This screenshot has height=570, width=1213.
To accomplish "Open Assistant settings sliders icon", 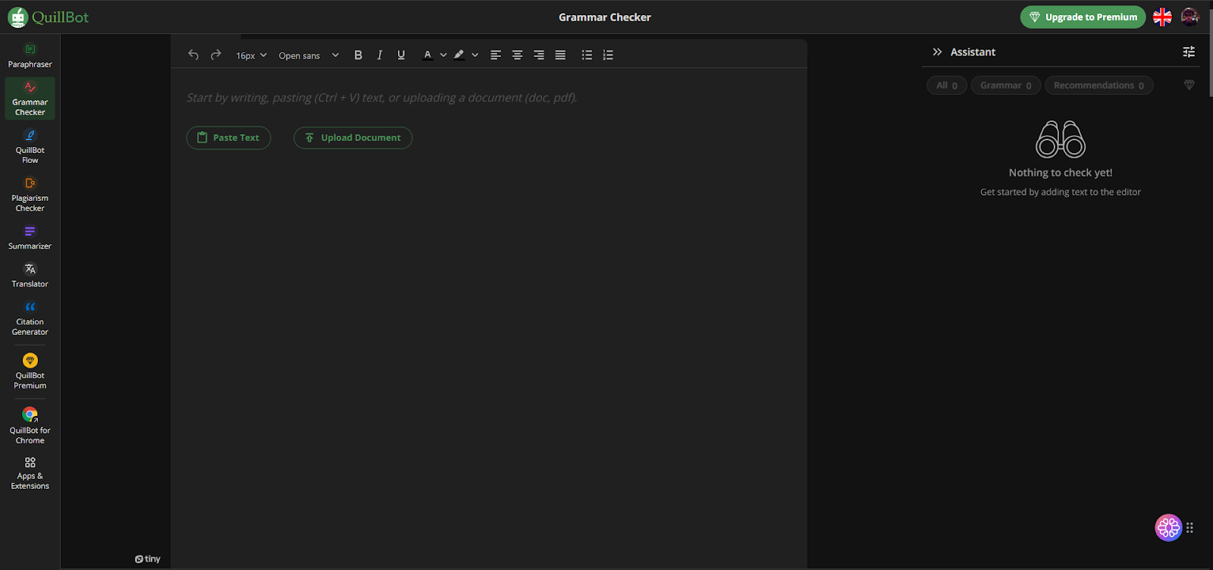I will (1189, 52).
